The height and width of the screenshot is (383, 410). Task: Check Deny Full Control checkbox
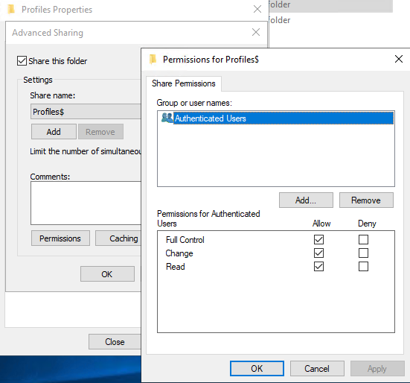tap(363, 239)
